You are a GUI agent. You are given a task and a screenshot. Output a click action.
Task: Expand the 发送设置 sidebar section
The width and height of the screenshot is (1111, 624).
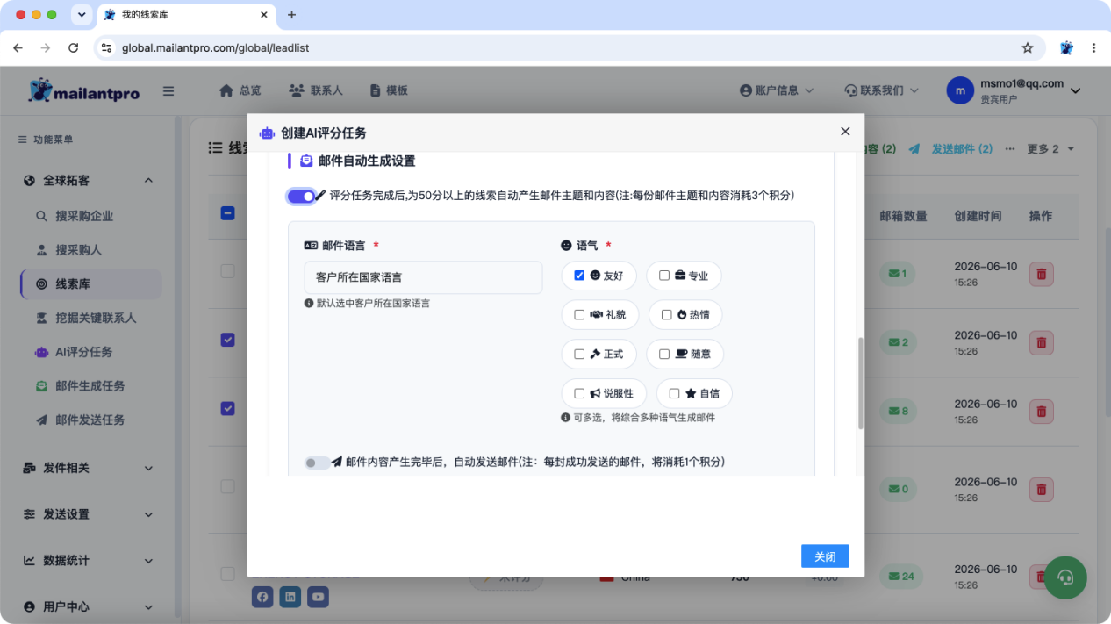click(88, 514)
